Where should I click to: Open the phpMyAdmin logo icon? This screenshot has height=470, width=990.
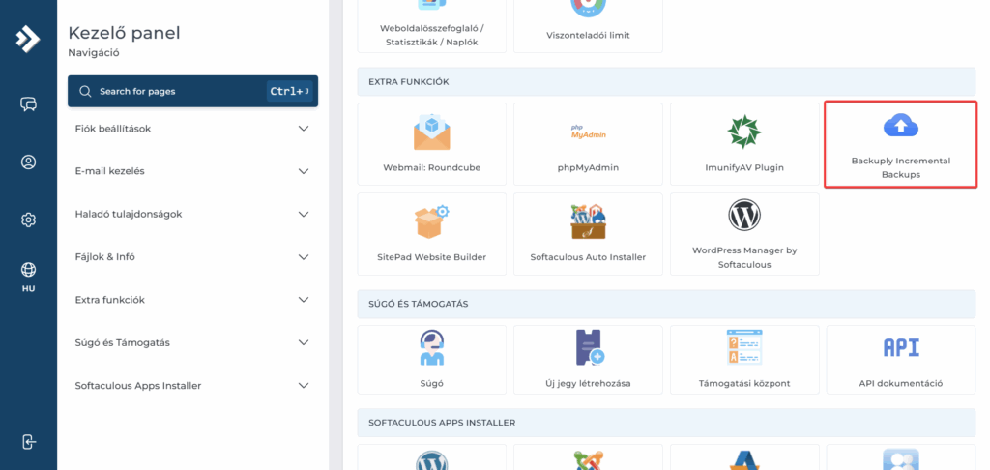(x=588, y=132)
